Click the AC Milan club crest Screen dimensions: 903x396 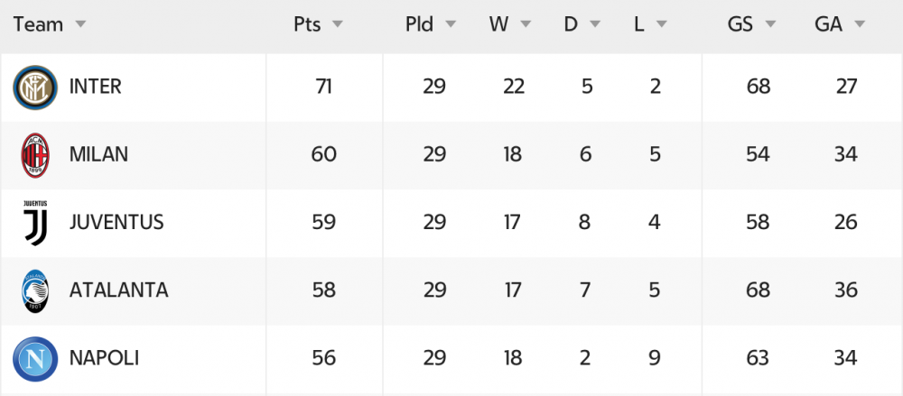[35, 155]
